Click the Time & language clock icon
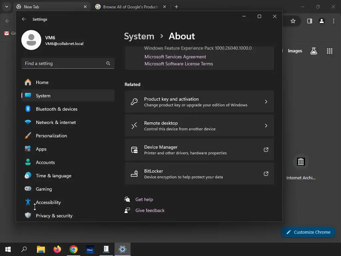The image size is (341, 256). pos(28,175)
